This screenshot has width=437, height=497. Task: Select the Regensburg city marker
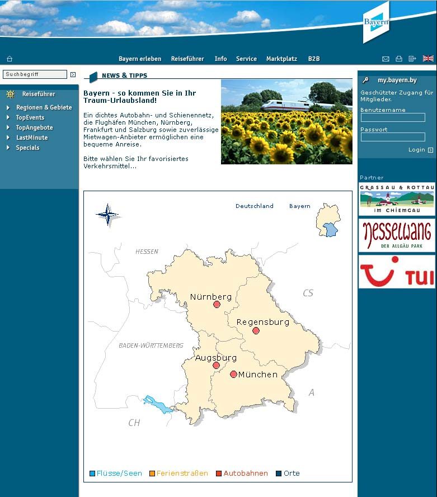[256, 330]
